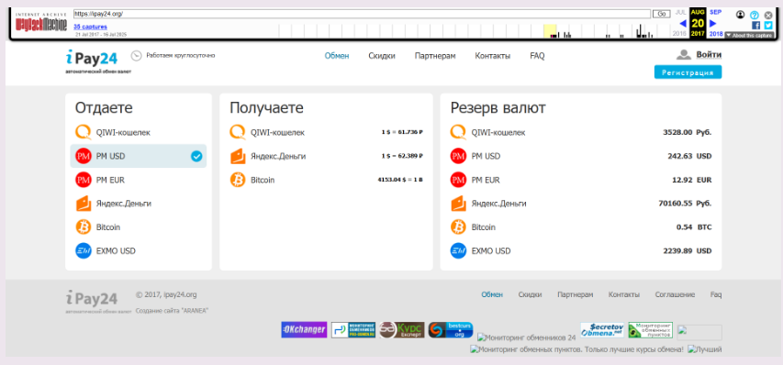Open the Обмен tab in top navigation

(x=337, y=56)
